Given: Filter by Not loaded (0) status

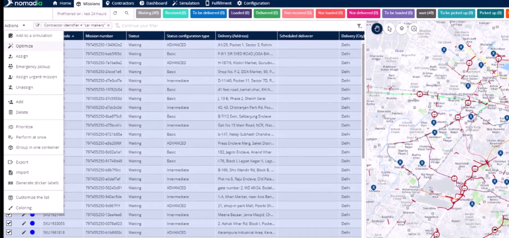Looking at the screenshot, I should click(330, 13).
